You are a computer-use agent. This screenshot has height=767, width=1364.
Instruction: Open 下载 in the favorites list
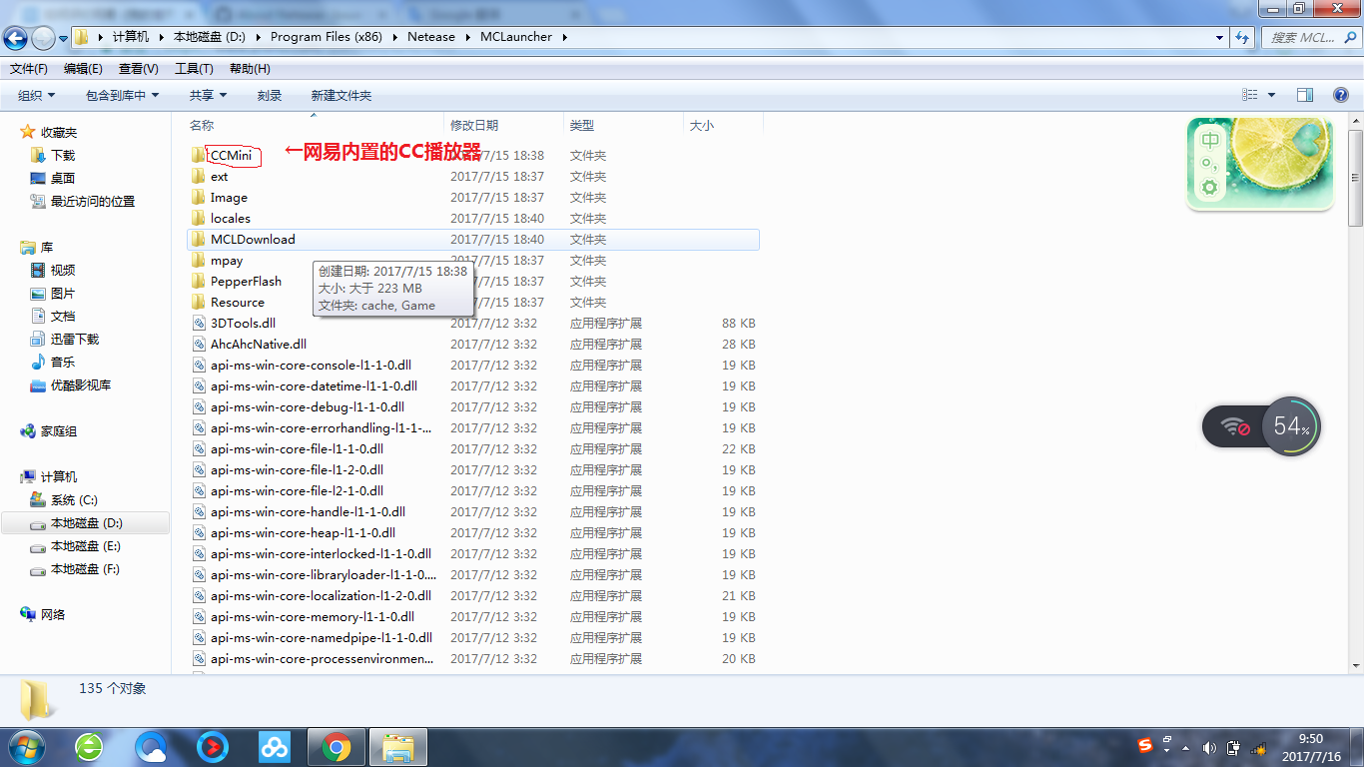pyautogui.click(x=63, y=155)
